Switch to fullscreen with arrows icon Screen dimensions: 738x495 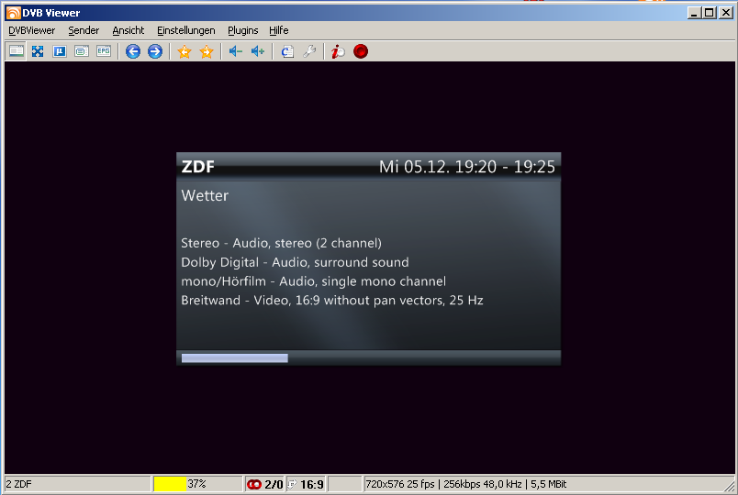(x=38, y=50)
